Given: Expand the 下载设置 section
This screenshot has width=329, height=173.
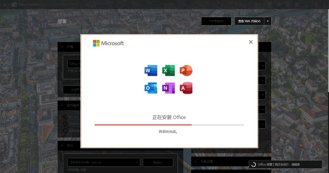Looking at the screenshot, I should coord(195,161).
